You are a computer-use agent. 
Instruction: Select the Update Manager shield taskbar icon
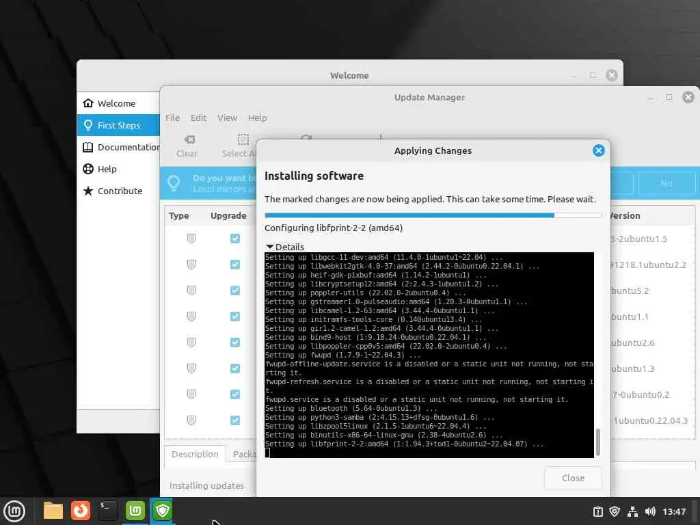162,511
